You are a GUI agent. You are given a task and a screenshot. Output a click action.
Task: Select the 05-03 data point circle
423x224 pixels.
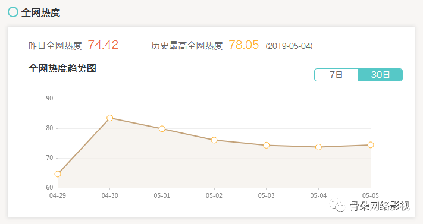click(267, 146)
